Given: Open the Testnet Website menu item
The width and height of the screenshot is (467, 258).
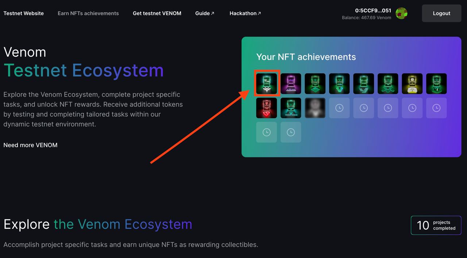Looking at the screenshot, I should click(x=24, y=14).
